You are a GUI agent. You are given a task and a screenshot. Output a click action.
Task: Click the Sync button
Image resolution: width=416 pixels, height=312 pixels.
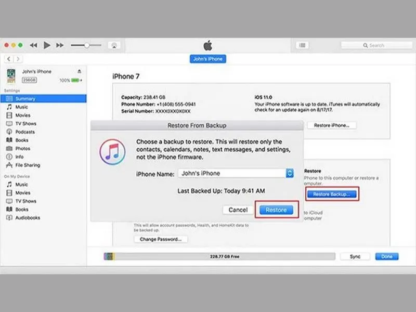pyautogui.click(x=355, y=256)
